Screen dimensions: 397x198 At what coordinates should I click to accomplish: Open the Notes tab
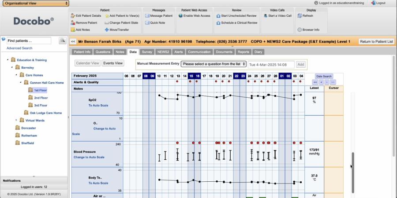120,52
